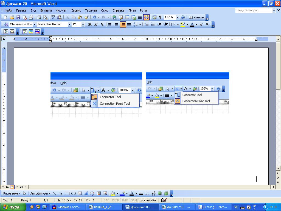281x211 pixels.
Task: Open the Справка menu
Action: pyautogui.click(x=119, y=10)
